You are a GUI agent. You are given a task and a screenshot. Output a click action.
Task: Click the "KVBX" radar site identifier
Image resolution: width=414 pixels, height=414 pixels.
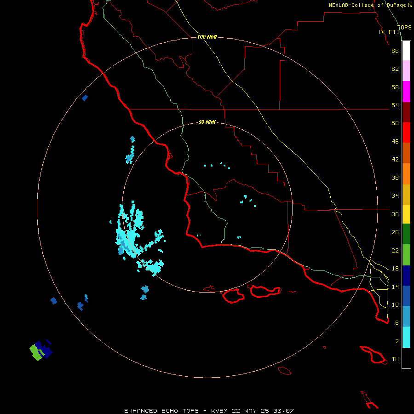[220, 411]
